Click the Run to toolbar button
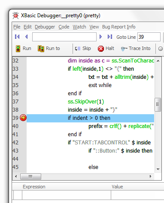This screenshot has height=203, width=164. pyautogui.click(x=49, y=49)
